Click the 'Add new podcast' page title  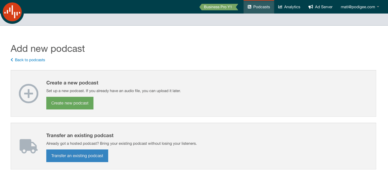point(48,49)
